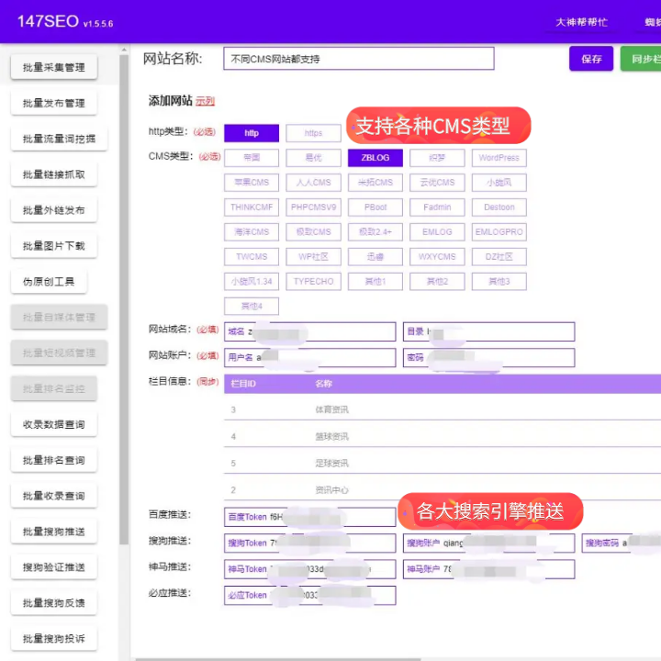Click the 密码 field for 网站账户
This screenshot has height=661, width=661.
(489, 357)
